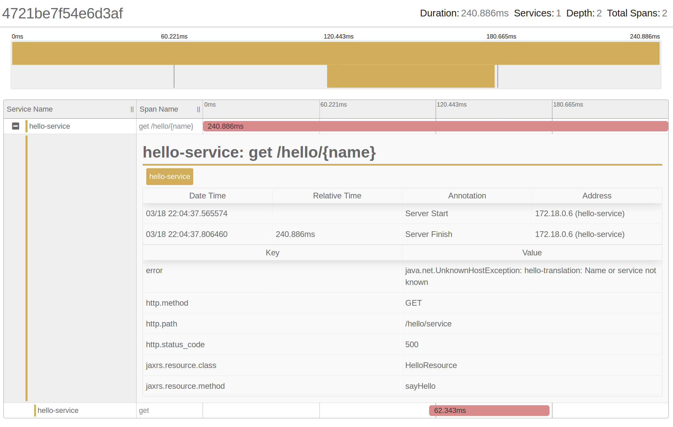Click the Span Name column resize handle

[x=198, y=109]
